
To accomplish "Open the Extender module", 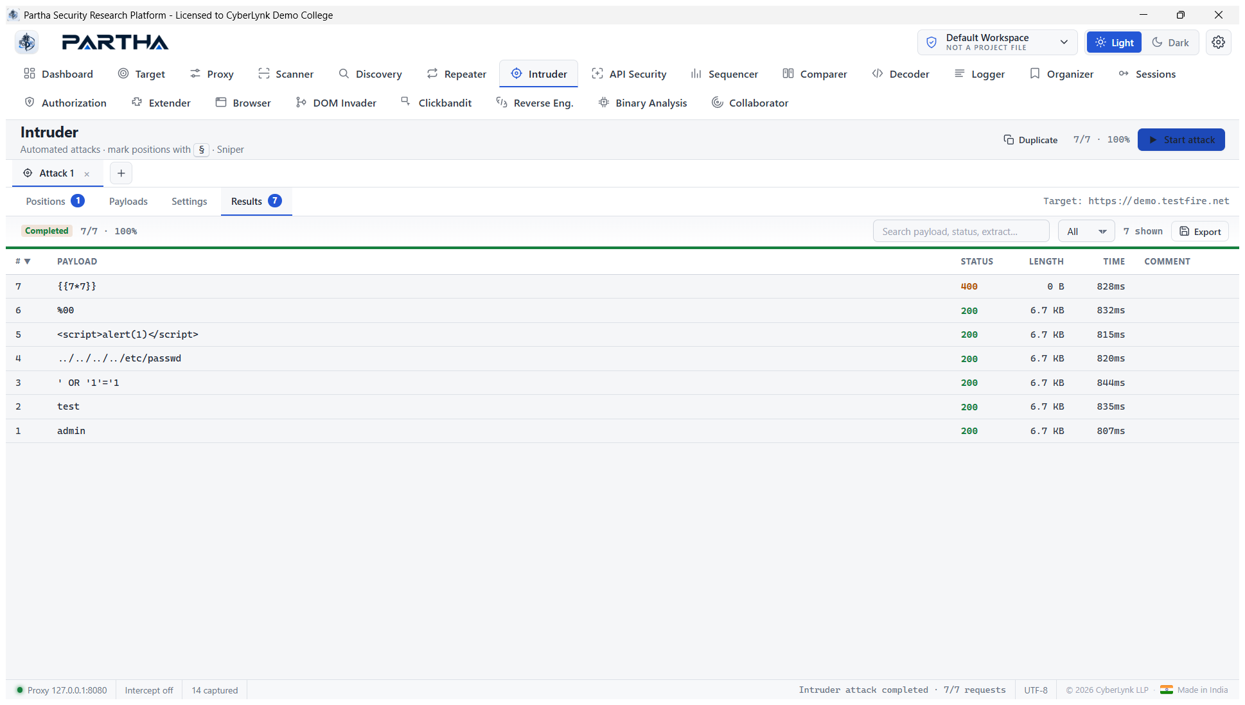I will 161,103.
